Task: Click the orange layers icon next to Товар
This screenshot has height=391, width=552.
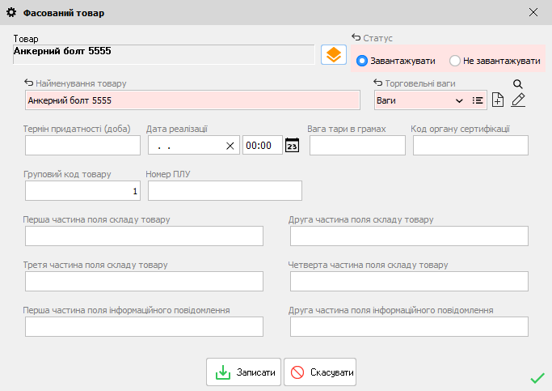Action: coord(333,54)
